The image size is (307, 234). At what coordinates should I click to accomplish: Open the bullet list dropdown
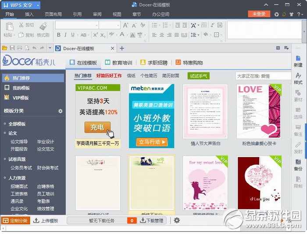pyautogui.click(x=159, y=25)
